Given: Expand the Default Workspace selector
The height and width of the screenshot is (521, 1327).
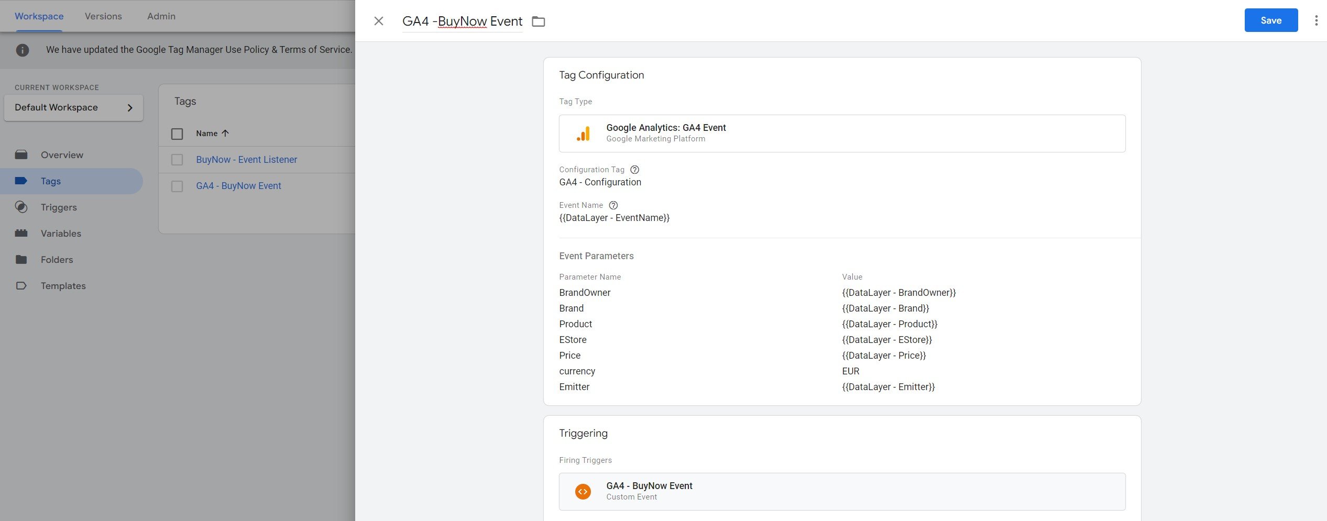Looking at the screenshot, I should [73, 107].
